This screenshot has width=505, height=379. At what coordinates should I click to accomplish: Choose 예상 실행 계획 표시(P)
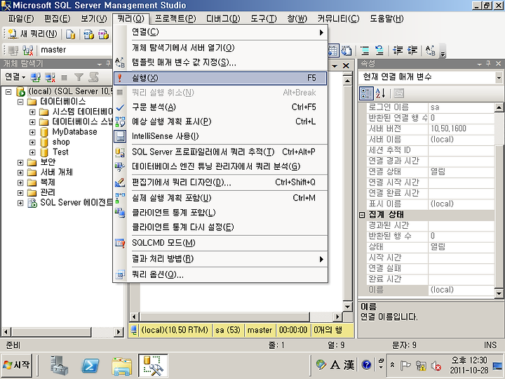coord(220,121)
